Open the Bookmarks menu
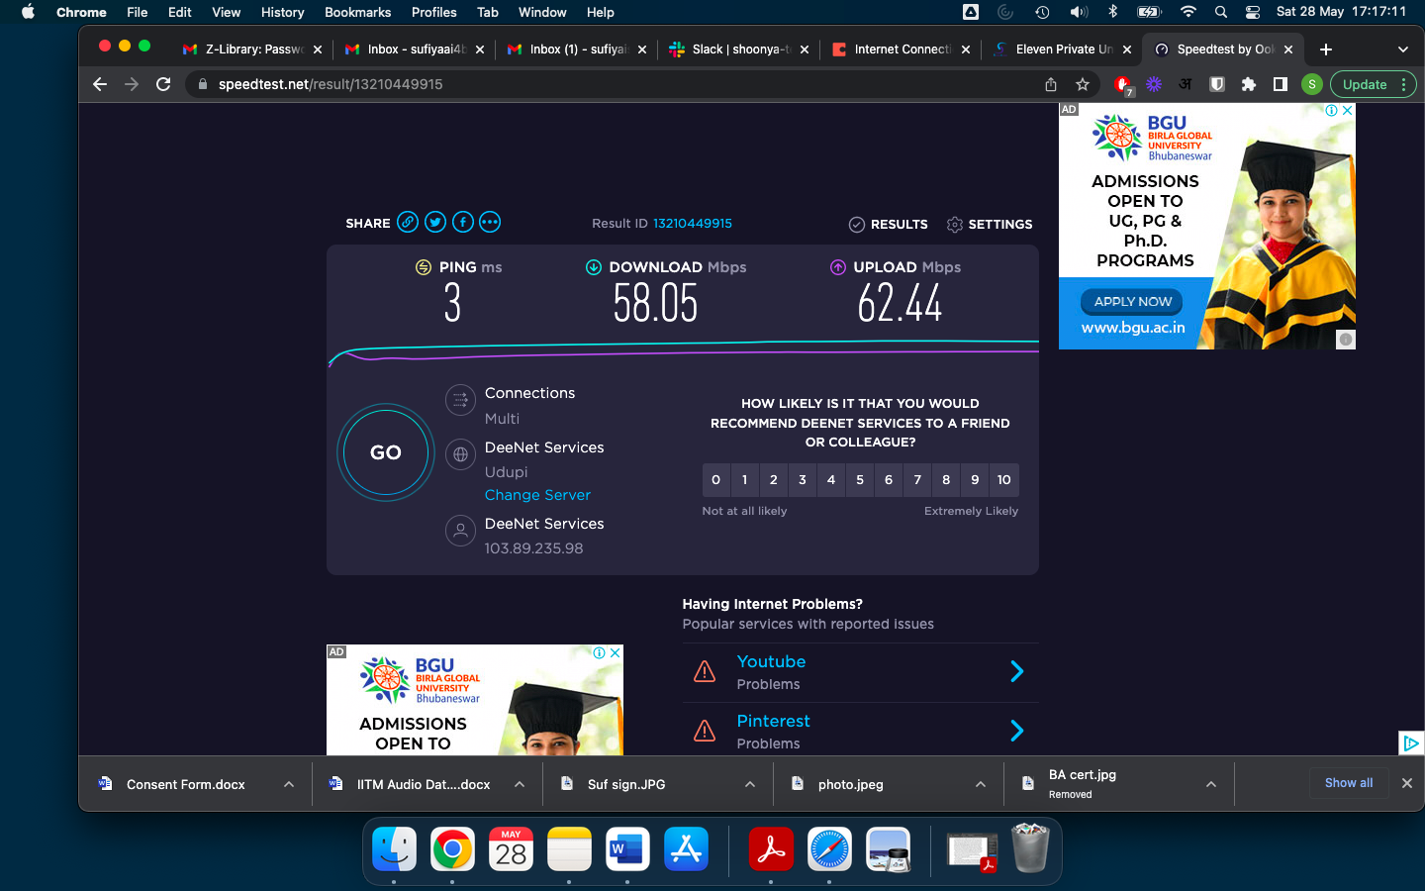The image size is (1425, 891). [x=357, y=12]
